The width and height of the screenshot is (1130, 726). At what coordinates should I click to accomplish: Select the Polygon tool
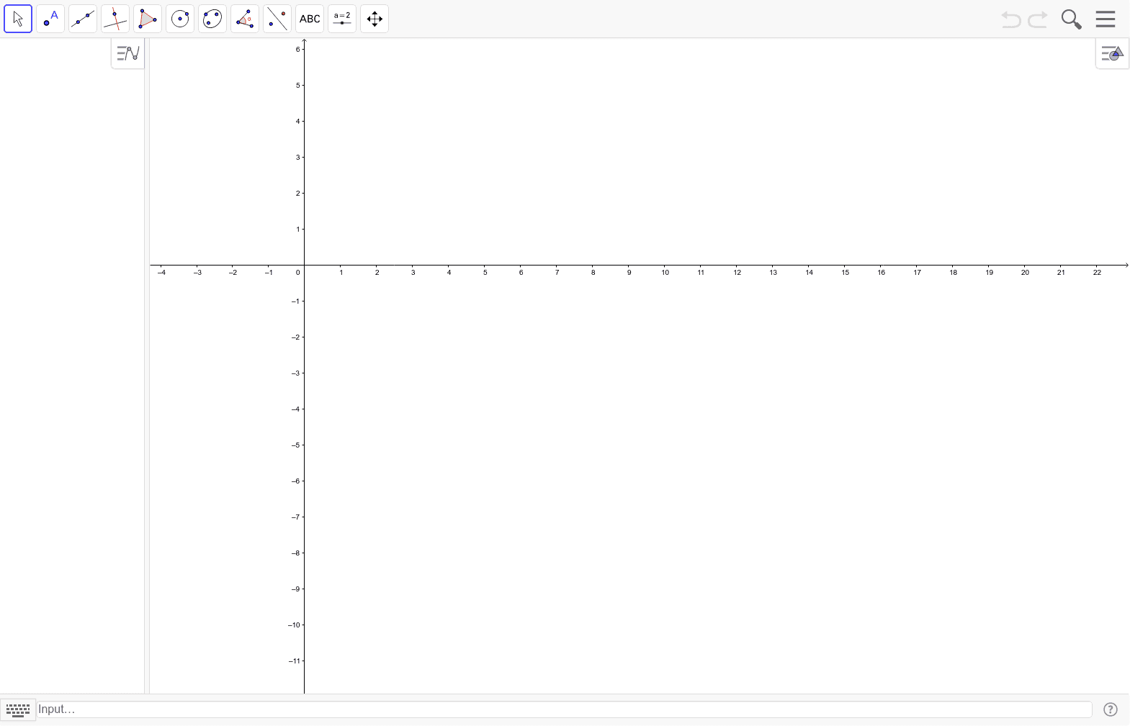coord(148,19)
